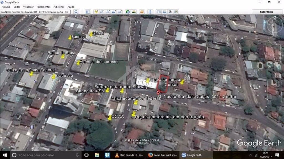
Task: Click the print icon in toolbar
Action: (x=164, y=12)
